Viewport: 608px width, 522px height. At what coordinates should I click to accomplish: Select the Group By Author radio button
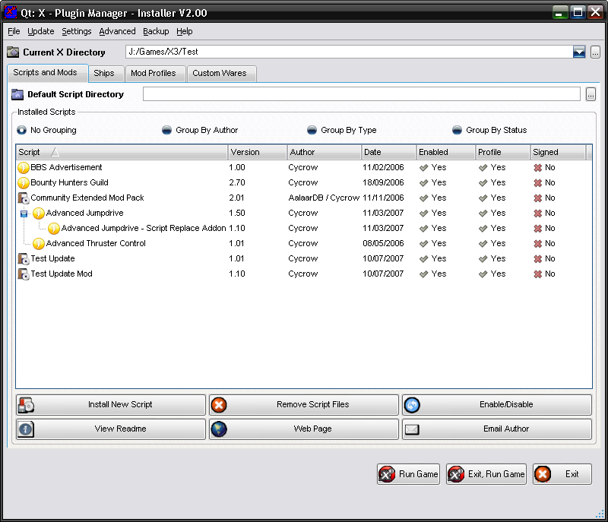166,130
